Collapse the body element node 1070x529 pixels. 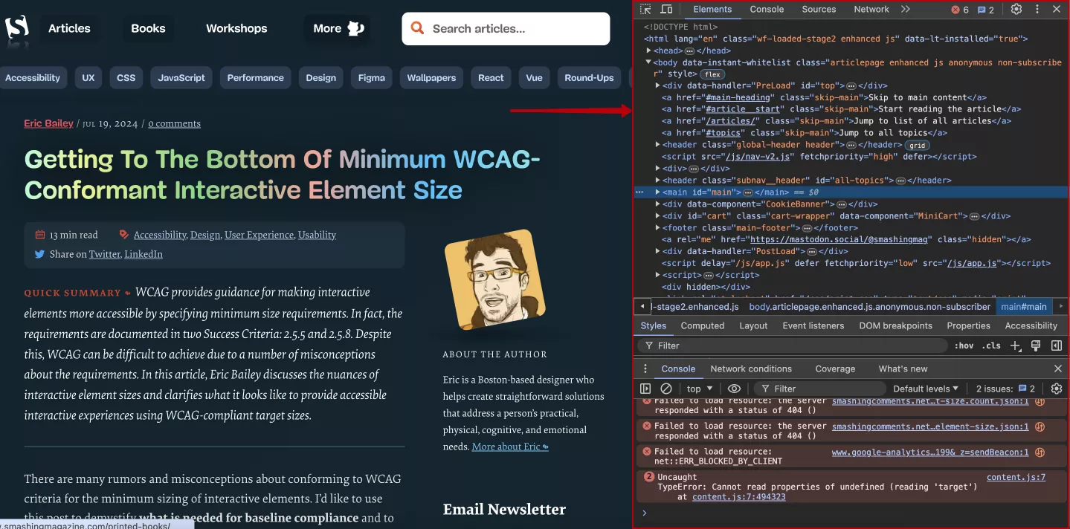649,62
